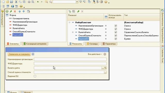165x93 pixels.
Task: Open the main toolbar options arrow
Action: (109, 3)
